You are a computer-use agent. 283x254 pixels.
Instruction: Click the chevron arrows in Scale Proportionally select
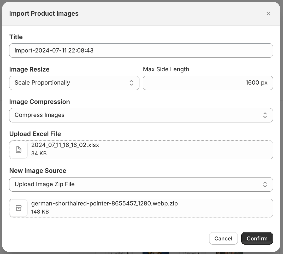click(131, 83)
